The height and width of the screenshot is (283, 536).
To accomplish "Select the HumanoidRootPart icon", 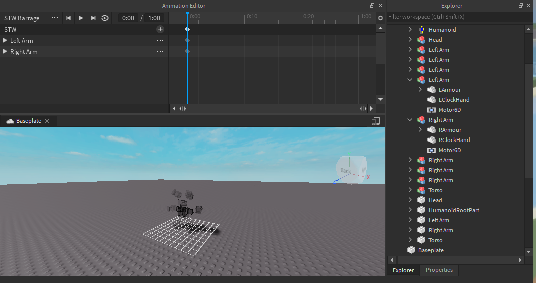I will (422, 210).
